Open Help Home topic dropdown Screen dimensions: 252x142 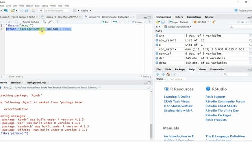tap(161, 79)
